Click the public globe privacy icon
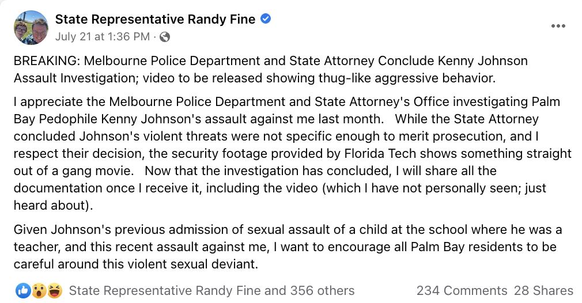Image resolution: width=582 pixels, height=303 pixels. click(165, 37)
